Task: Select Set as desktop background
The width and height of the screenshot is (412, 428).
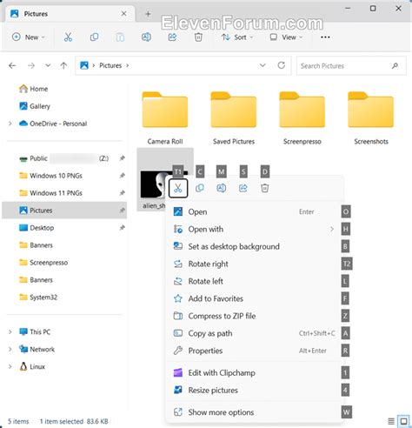Action: (254, 247)
